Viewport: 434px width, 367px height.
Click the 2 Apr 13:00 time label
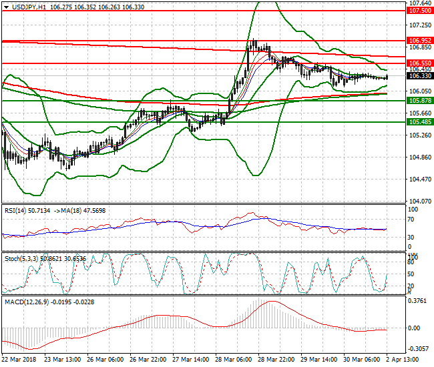405,359
